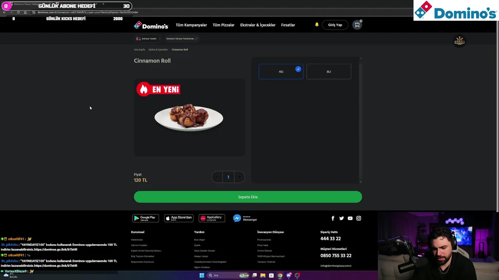This screenshot has width=499, height=280.
Task: Click the quantity value 1 field
Action: [x=228, y=177]
